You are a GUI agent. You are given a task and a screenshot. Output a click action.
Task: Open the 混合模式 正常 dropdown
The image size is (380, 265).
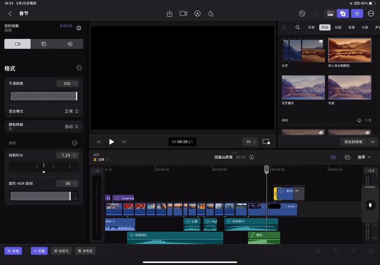click(71, 111)
